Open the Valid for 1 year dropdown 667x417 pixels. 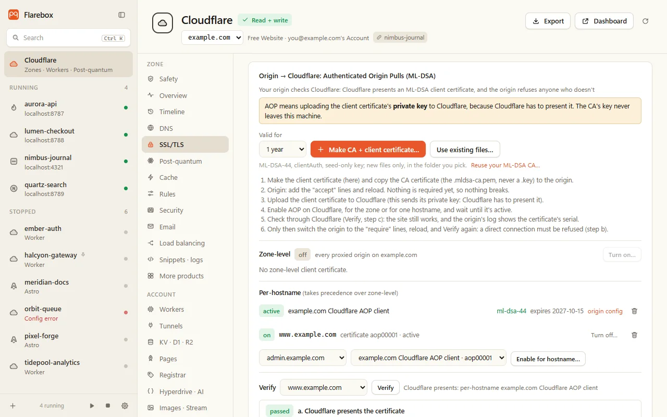coord(282,150)
